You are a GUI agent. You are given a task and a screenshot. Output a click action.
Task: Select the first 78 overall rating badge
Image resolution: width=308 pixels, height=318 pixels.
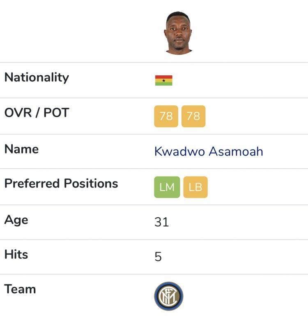(166, 116)
